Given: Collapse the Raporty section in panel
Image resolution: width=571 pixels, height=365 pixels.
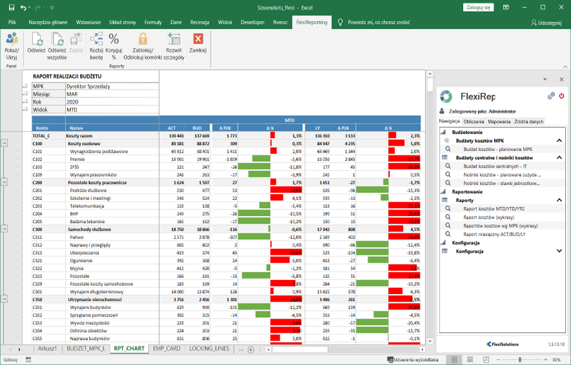Looking at the screenshot, I should point(559,201).
